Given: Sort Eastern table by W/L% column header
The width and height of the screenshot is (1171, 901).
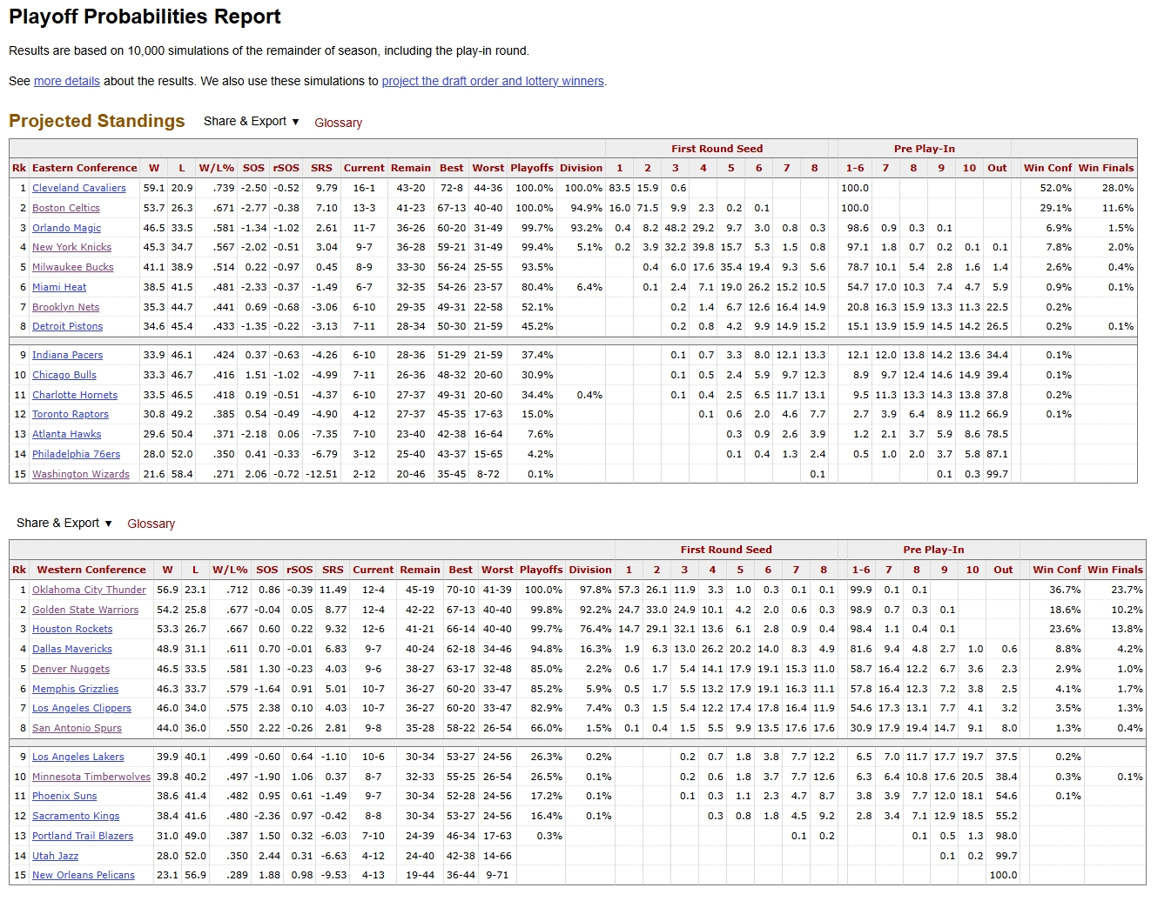Looking at the screenshot, I should 216,168.
